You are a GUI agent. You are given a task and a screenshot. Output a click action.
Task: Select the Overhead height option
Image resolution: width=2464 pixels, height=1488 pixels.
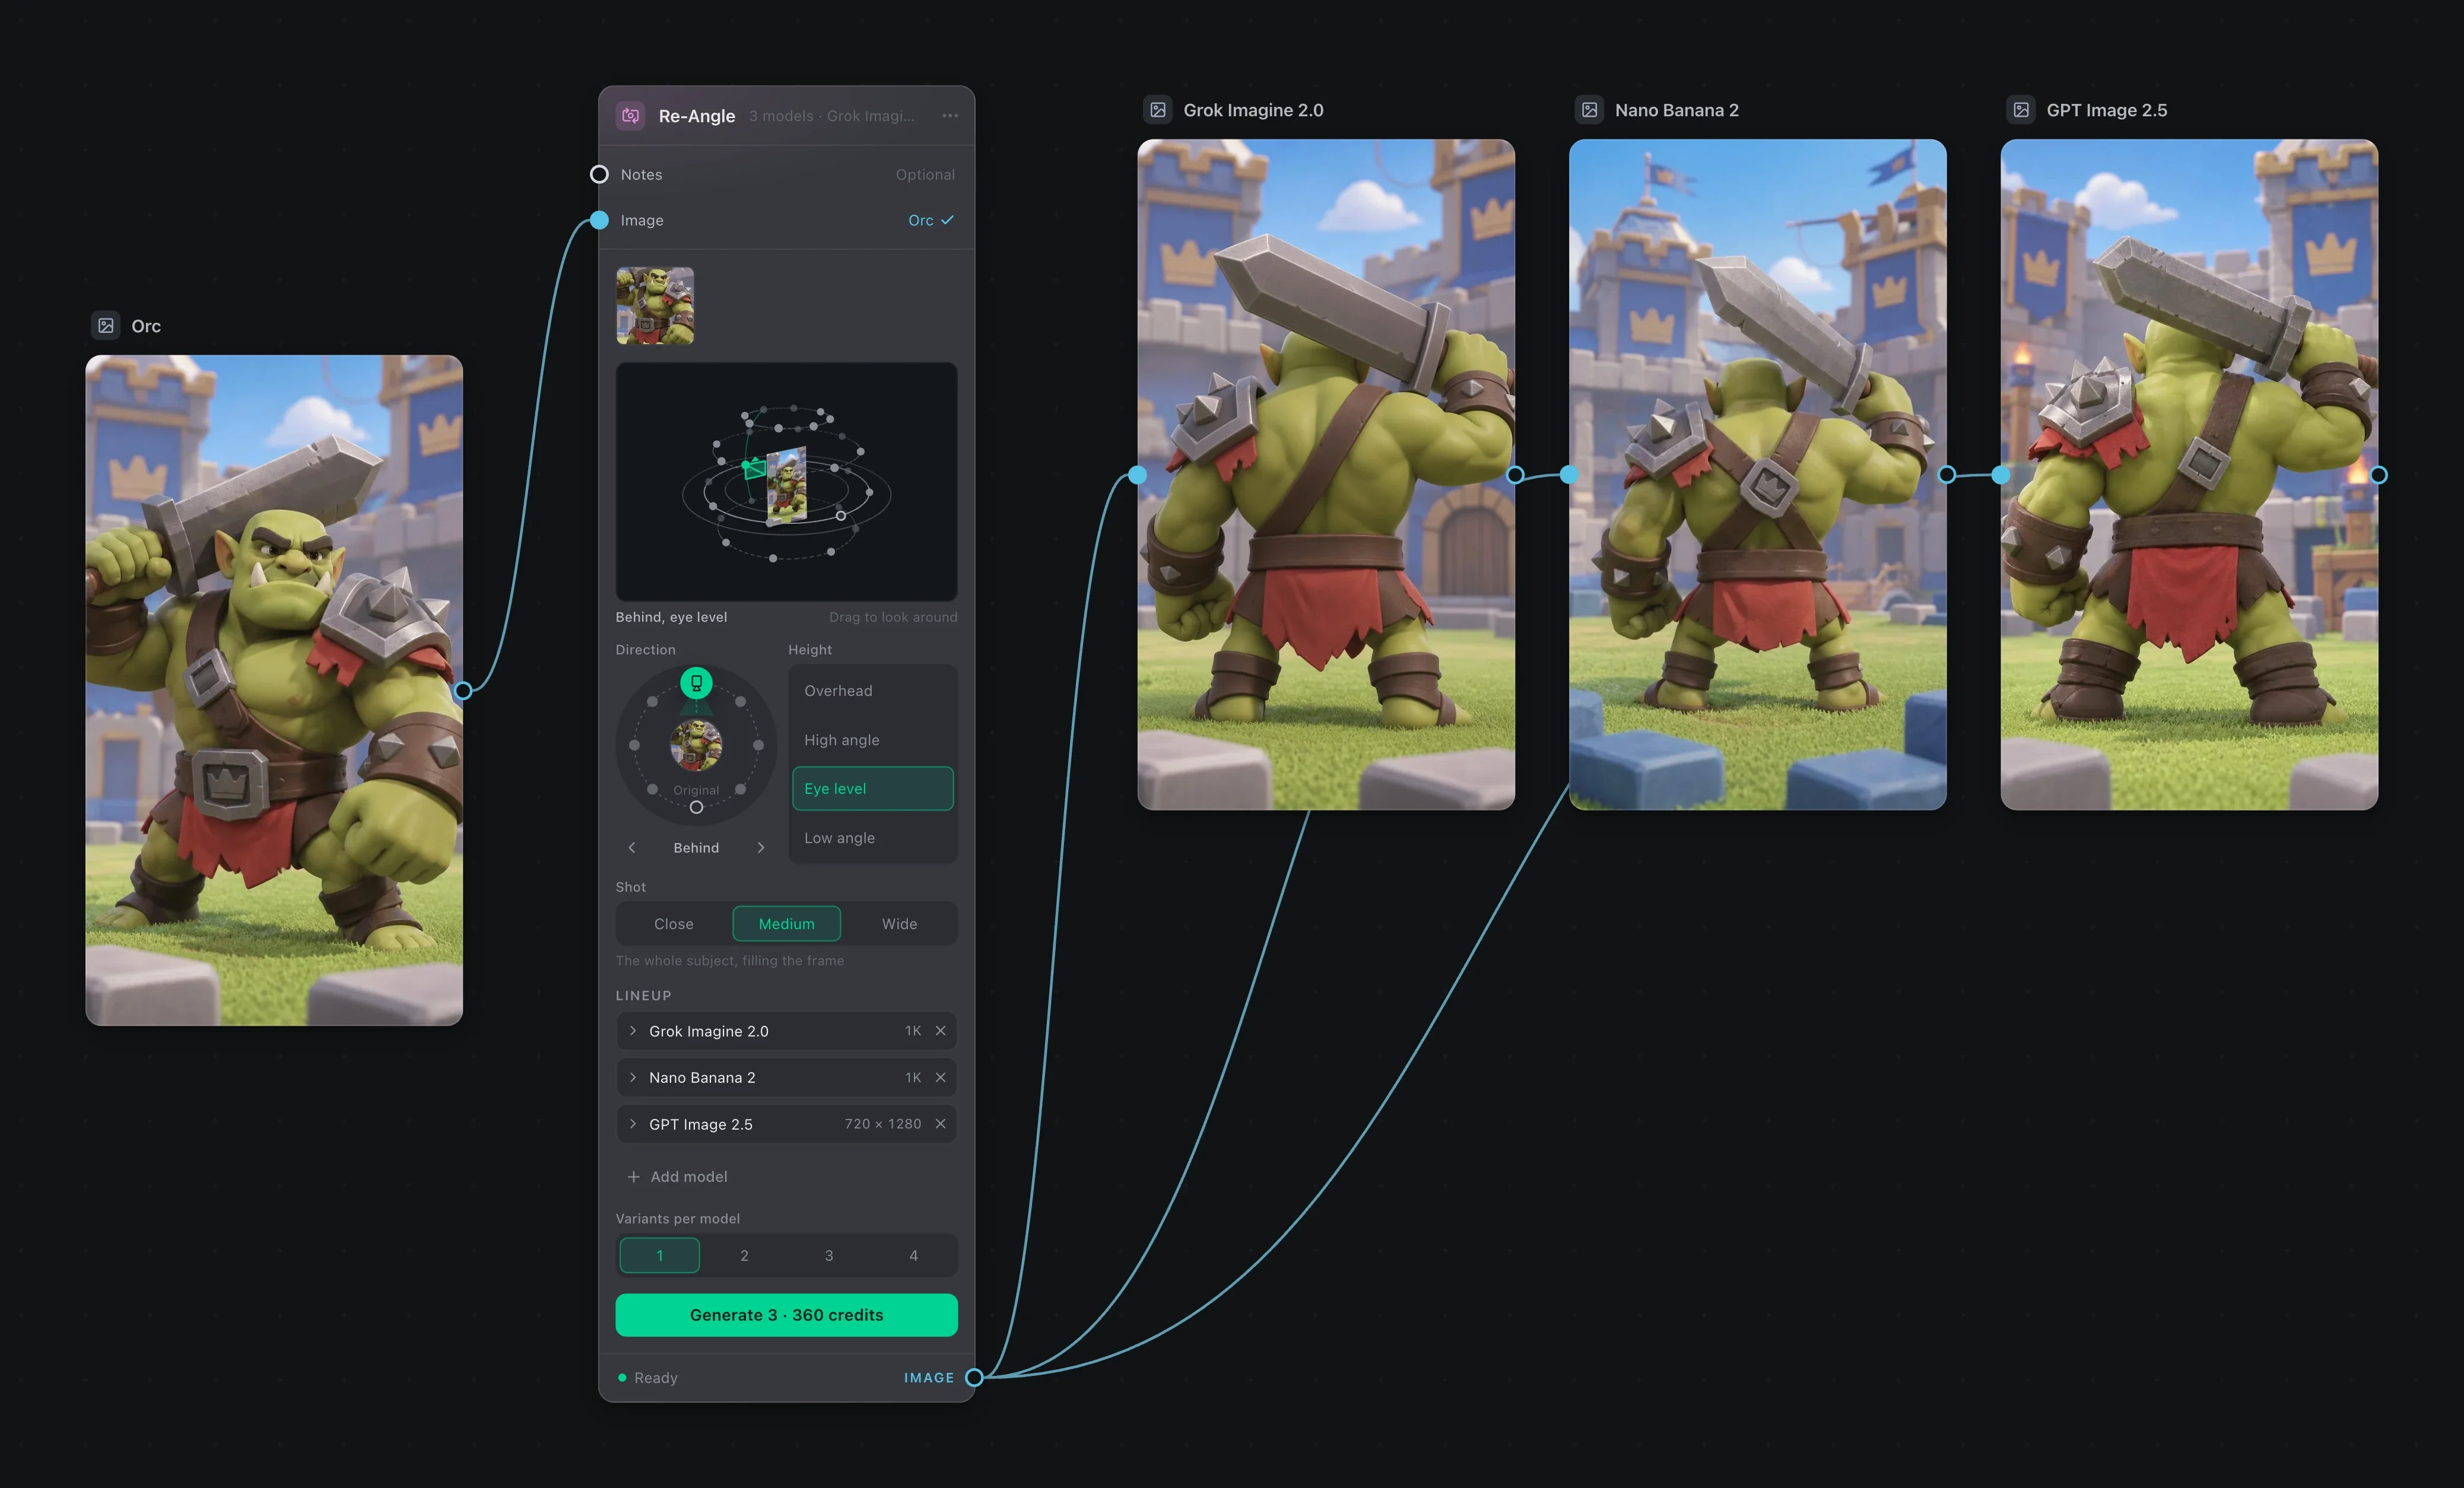pyautogui.click(x=873, y=691)
